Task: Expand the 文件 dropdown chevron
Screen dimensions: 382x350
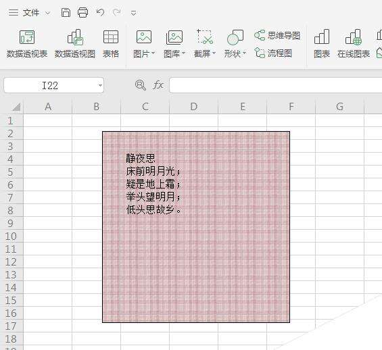Action: pyautogui.click(x=48, y=13)
